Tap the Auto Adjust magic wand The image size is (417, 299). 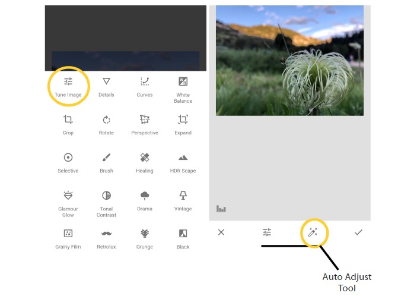(x=313, y=232)
